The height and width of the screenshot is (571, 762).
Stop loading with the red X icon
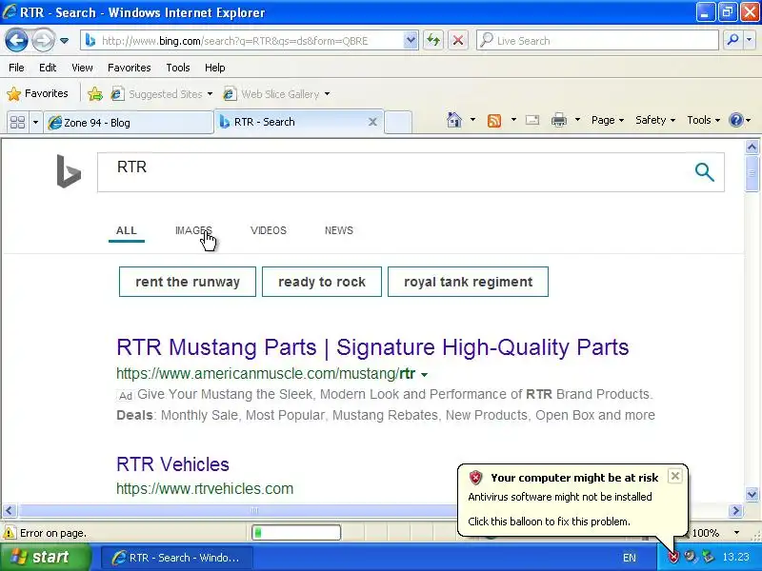(x=458, y=40)
